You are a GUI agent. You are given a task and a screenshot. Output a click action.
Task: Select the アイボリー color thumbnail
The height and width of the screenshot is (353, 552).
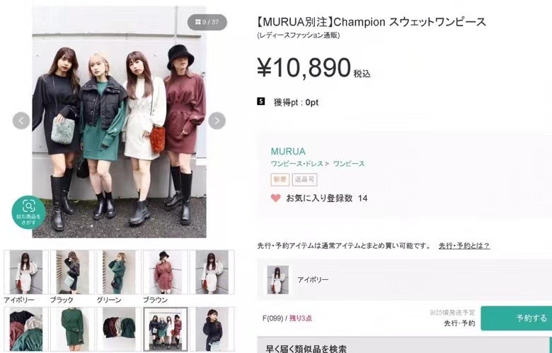[x=25, y=272]
